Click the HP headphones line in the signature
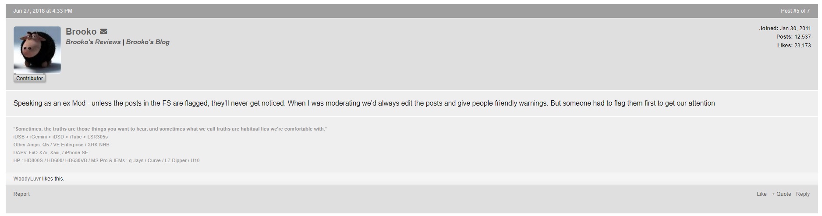Viewport: 822px width, 216px height. click(x=106, y=160)
